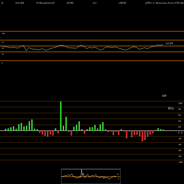Click the 70 level label on RSI axis
Viewport: 184px width, 184px height.
pyautogui.click(x=3, y=42)
